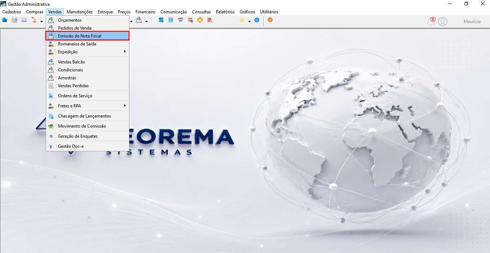Click the Mauricio user name
Image resolution: width=490 pixels, height=253 pixels.
(x=472, y=22)
